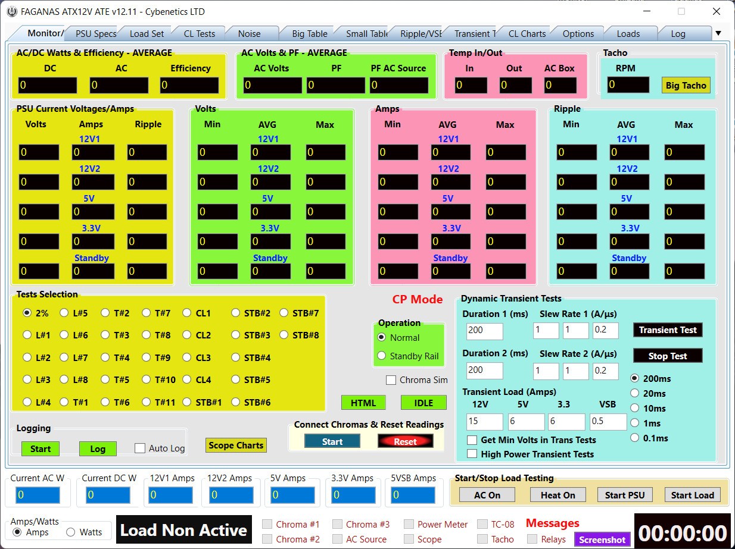Open the Noise tab
This screenshot has width=735, height=549.
249,33
